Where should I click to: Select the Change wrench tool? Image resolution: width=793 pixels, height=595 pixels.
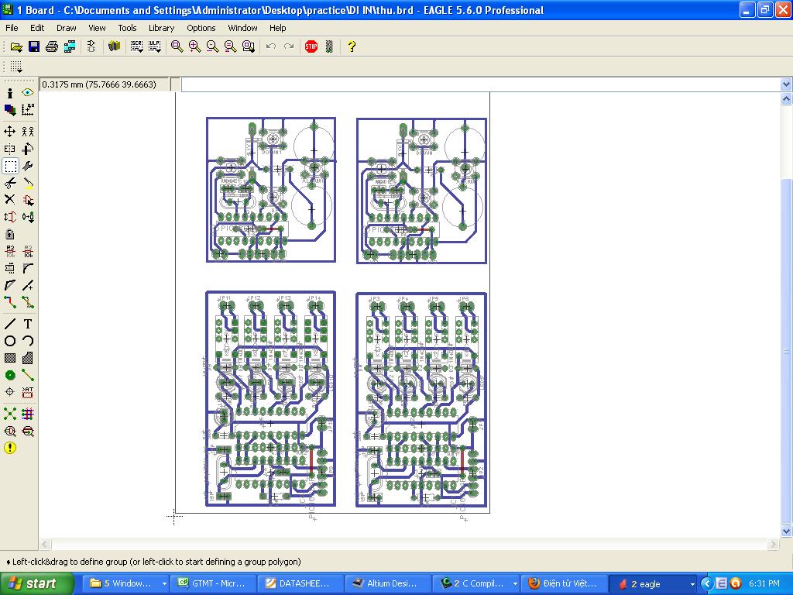pyautogui.click(x=28, y=166)
